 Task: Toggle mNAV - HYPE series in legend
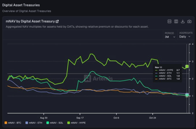[x=77, y=123]
